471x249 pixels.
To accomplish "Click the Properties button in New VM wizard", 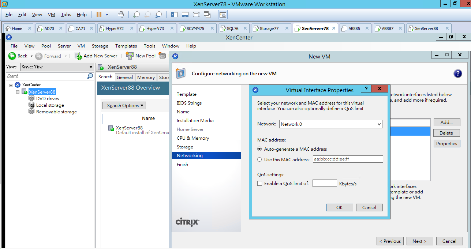I will 447,144.
